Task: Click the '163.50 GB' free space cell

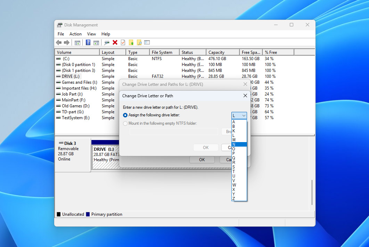Action: [x=251, y=59]
